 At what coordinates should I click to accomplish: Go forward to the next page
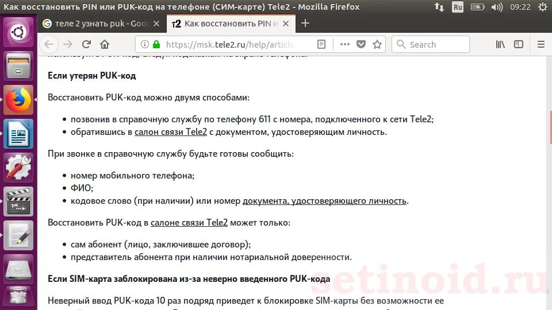[68, 44]
